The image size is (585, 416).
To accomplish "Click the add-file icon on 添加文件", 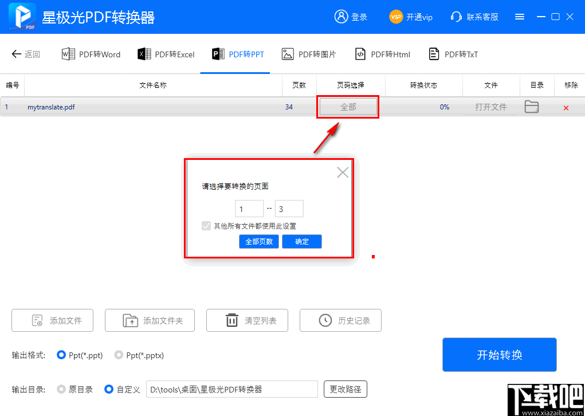I will click(x=36, y=320).
